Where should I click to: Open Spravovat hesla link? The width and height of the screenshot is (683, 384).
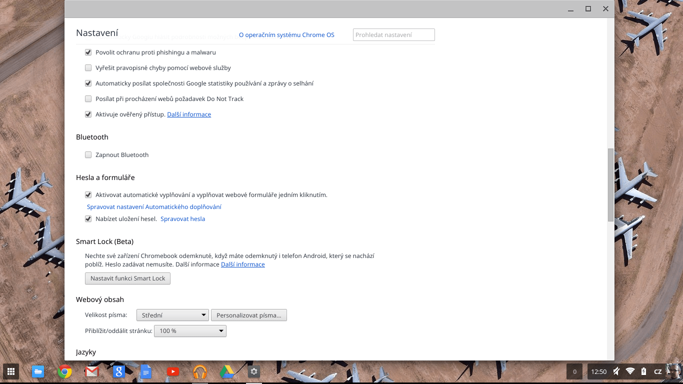point(182,218)
